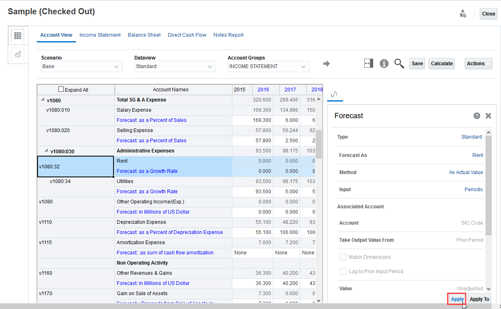Toggle the Expand All checkbox
The image size is (501, 309).
(61, 89)
